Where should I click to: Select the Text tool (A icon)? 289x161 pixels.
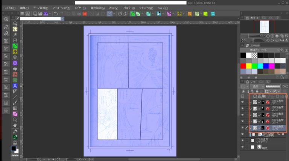tap(15, 86)
